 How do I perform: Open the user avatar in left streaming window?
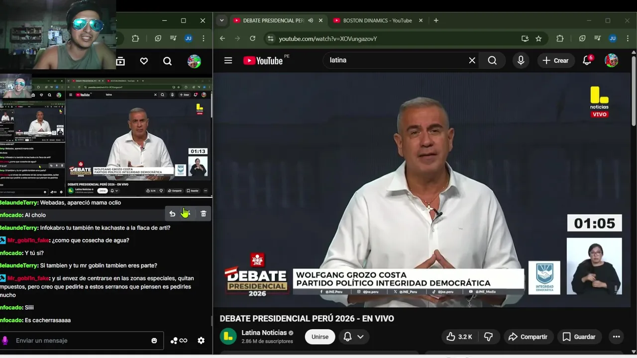(x=194, y=61)
